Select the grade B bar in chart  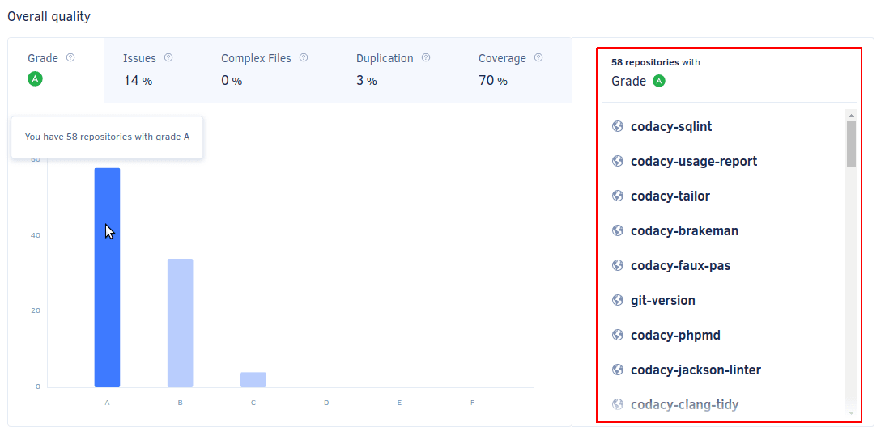180,323
